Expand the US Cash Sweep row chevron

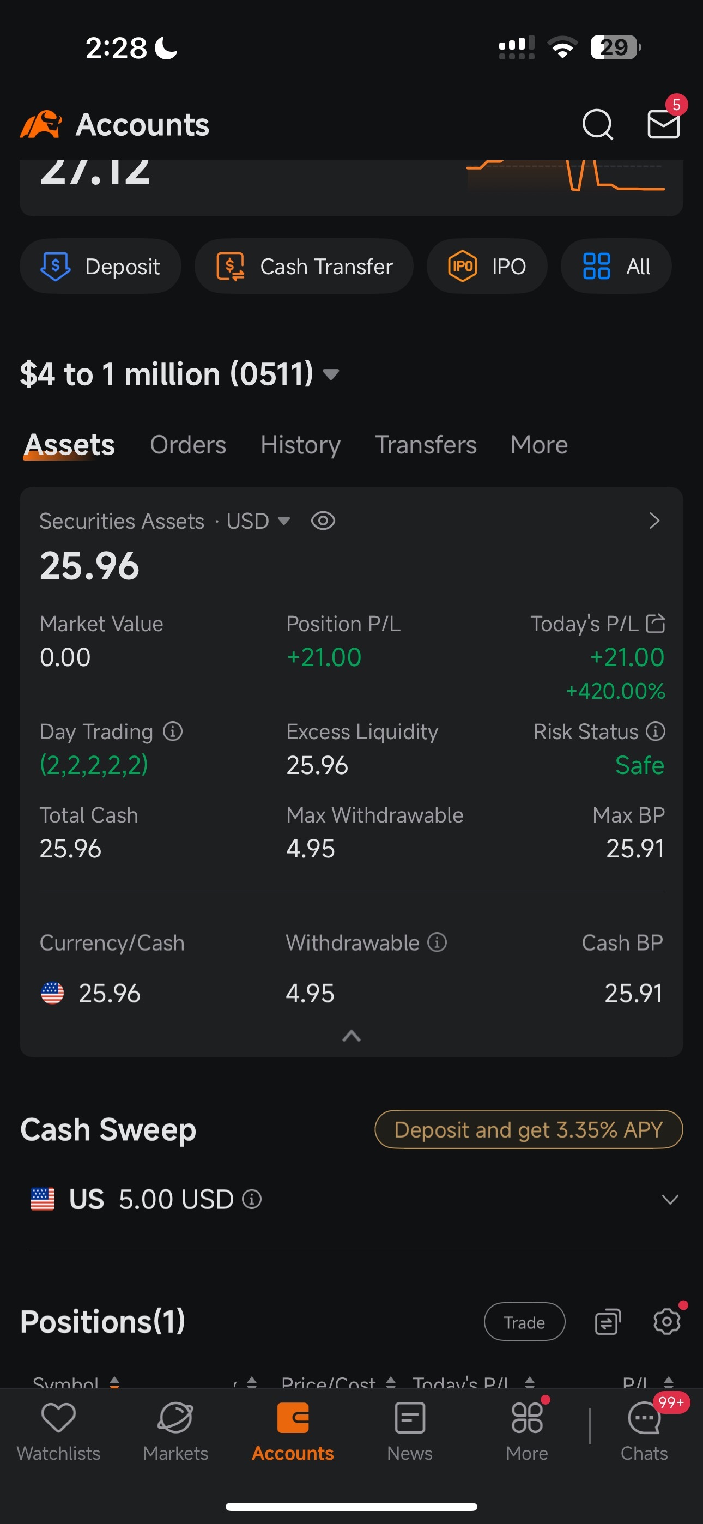click(x=670, y=1199)
